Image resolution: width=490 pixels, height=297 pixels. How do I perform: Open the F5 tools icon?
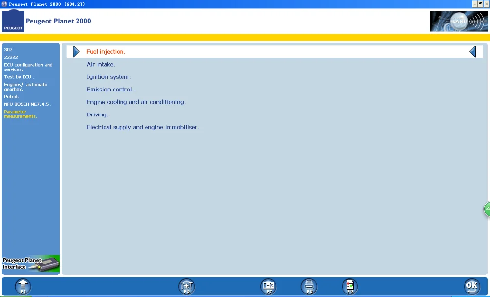pos(187,286)
